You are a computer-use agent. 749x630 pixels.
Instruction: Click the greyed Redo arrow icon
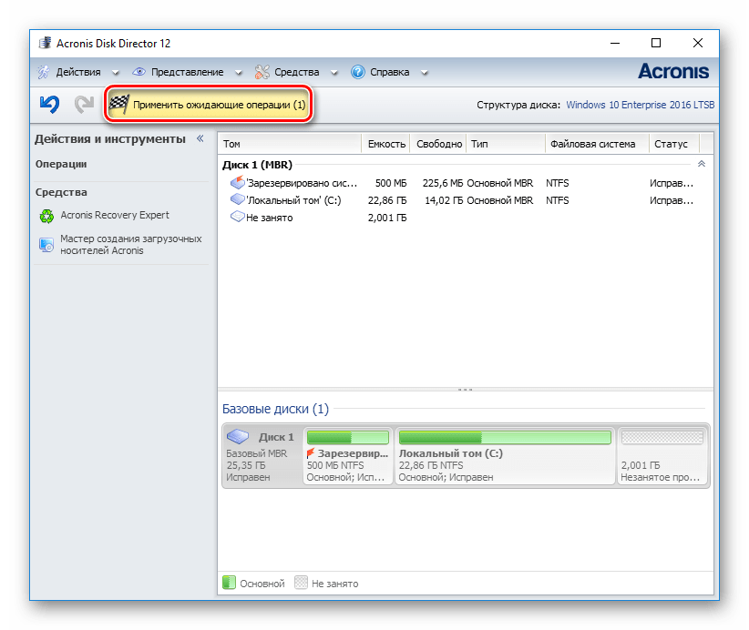point(84,105)
